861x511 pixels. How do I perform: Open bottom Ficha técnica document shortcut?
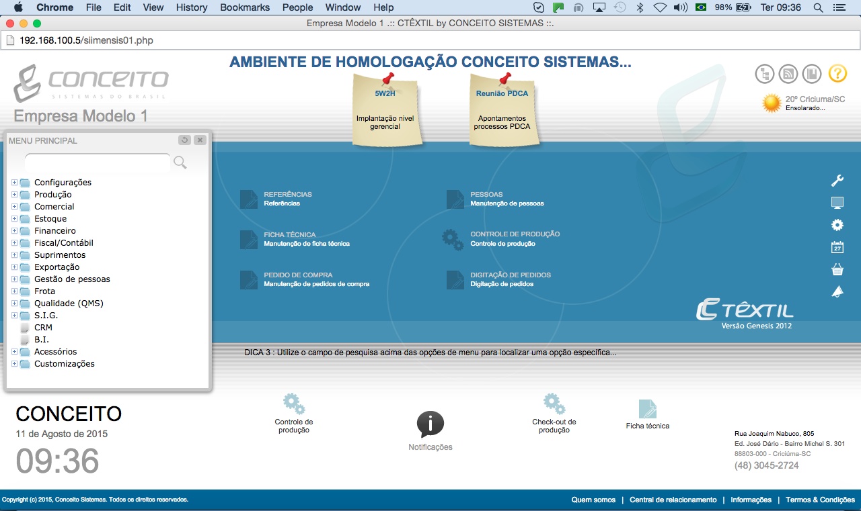point(647,409)
